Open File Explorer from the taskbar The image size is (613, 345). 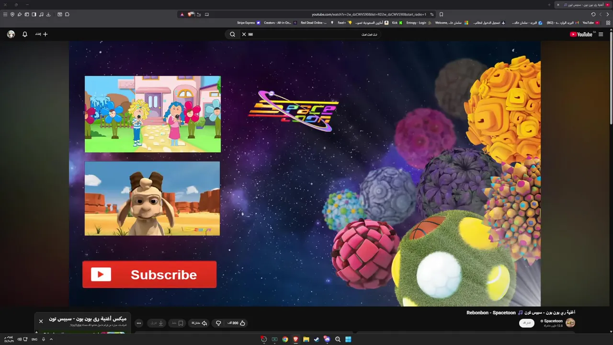tap(306, 339)
